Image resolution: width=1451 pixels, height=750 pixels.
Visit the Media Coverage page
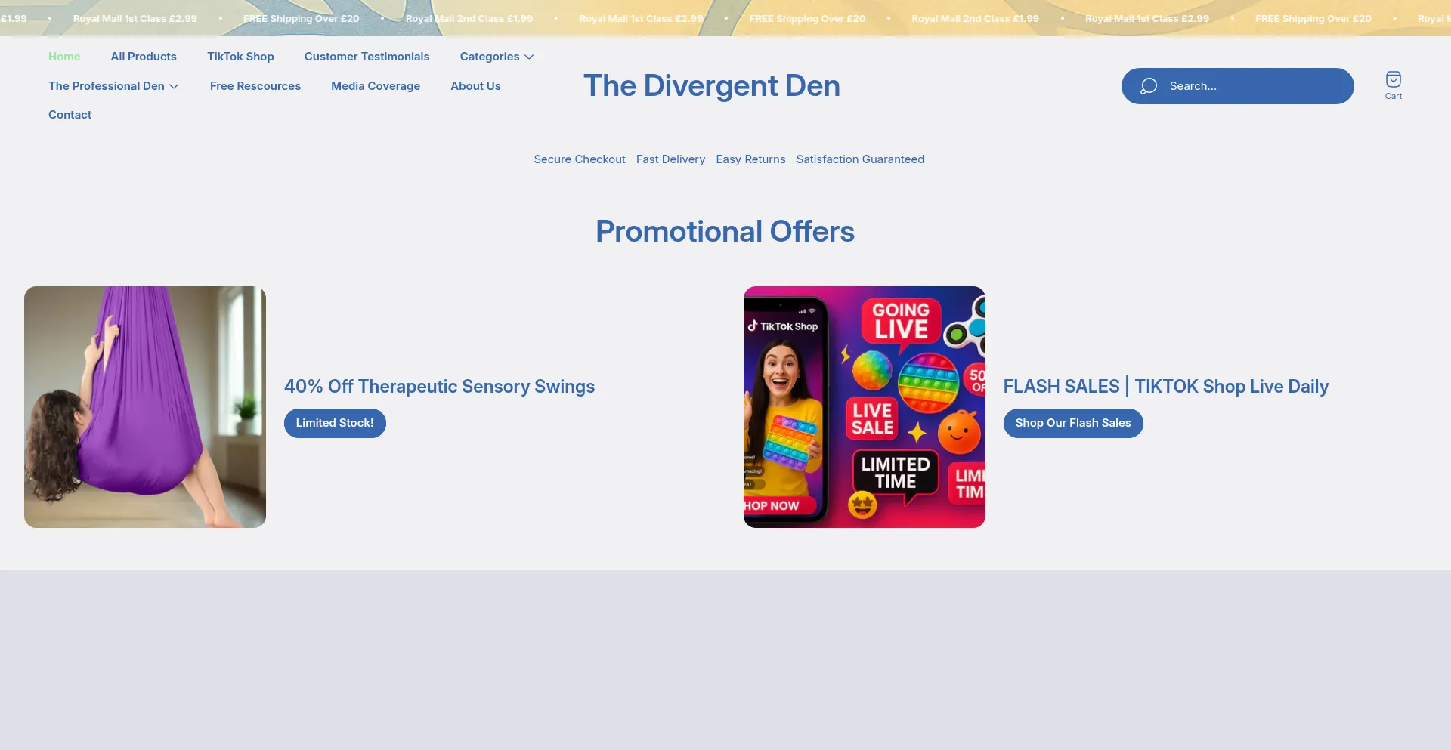pyautogui.click(x=376, y=86)
